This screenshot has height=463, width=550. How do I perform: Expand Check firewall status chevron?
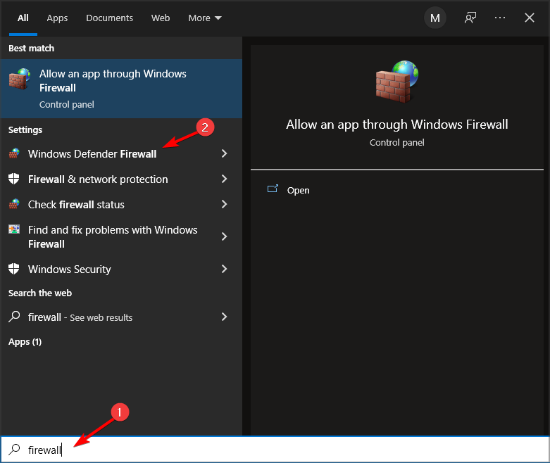pyautogui.click(x=224, y=204)
